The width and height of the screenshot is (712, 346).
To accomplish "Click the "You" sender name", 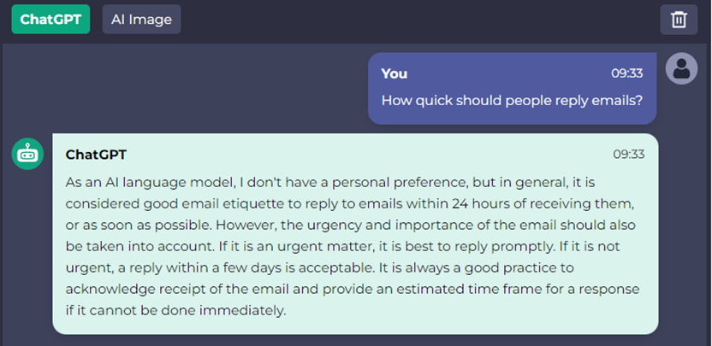I will tap(395, 73).
